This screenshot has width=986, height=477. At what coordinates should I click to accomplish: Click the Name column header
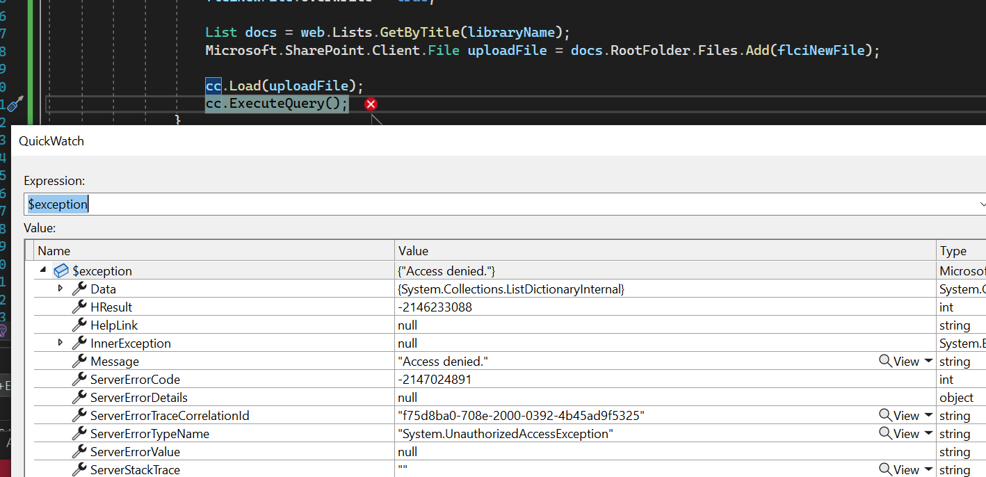[x=214, y=251]
